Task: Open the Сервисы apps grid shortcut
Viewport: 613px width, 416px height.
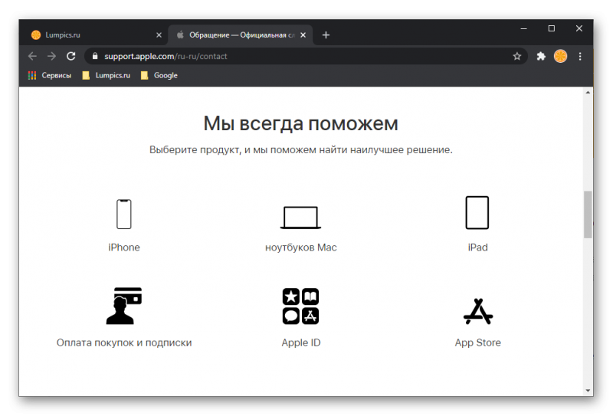Action: point(49,75)
